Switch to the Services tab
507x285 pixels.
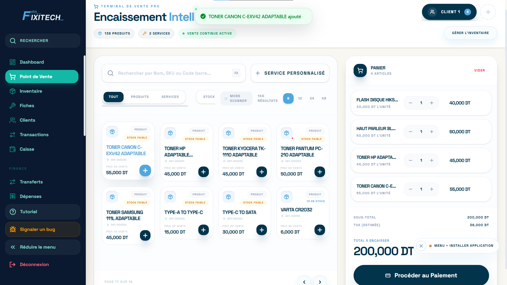[170, 97]
